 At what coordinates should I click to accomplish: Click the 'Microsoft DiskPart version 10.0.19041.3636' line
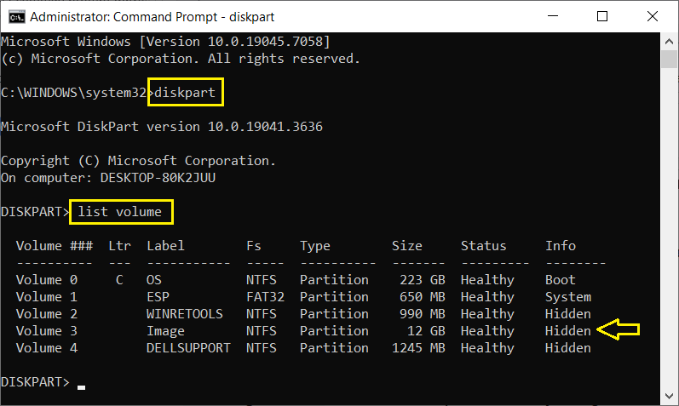pos(162,127)
